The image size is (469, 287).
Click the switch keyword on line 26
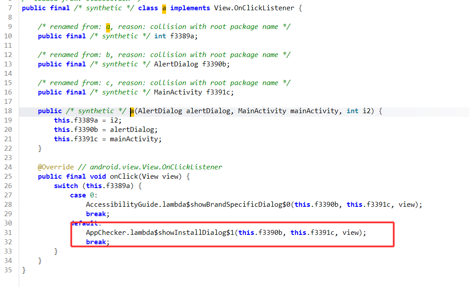(66, 186)
